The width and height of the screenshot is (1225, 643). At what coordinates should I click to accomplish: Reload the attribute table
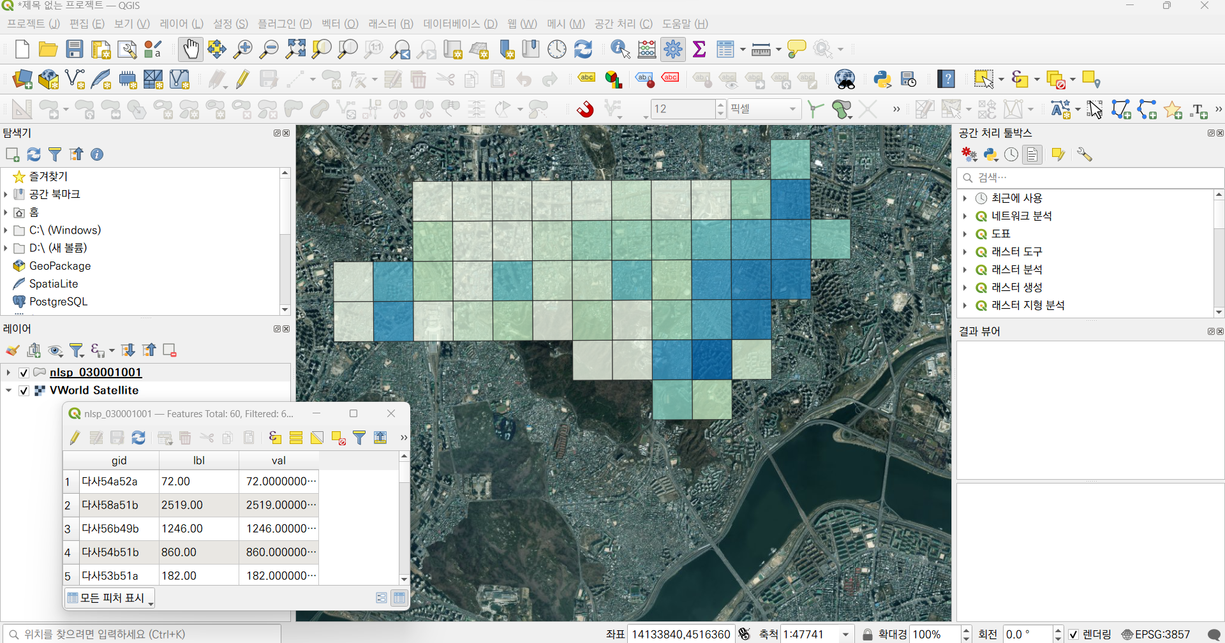(138, 438)
